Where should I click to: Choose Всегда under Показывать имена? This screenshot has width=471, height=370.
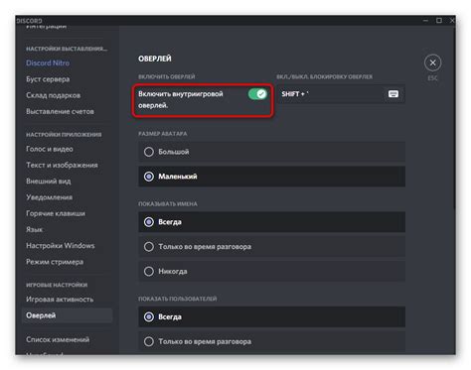click(x=271, y=222)
